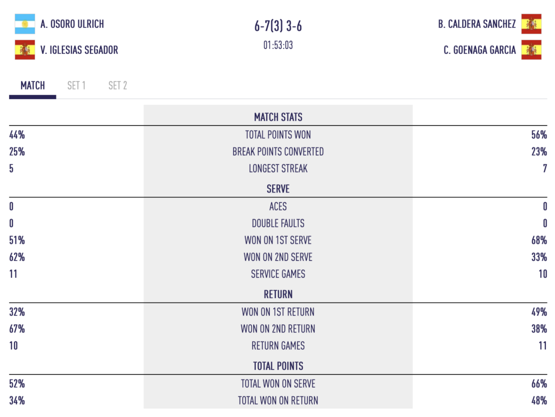The width and height of the screenshot is (555, 417).
Task: Click the Break Points Converted row label
Action: click(x=278, y=152)
